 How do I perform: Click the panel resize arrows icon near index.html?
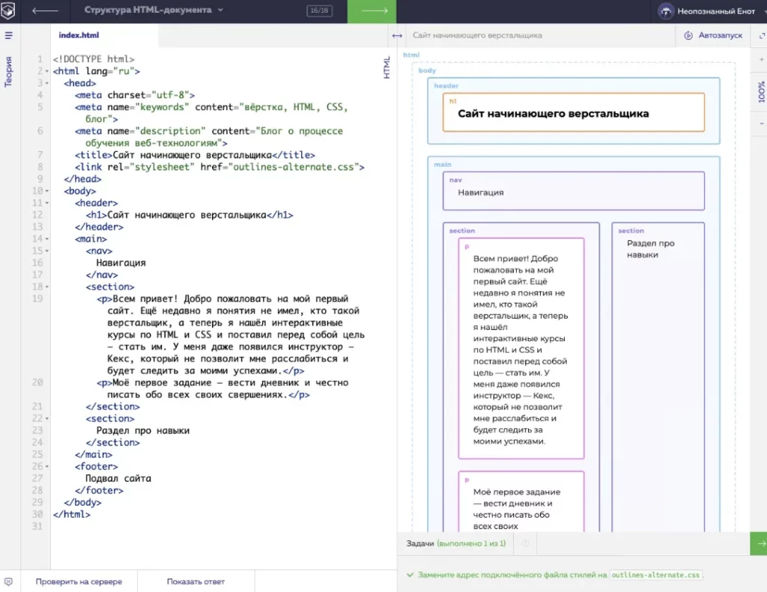(395, 35)
